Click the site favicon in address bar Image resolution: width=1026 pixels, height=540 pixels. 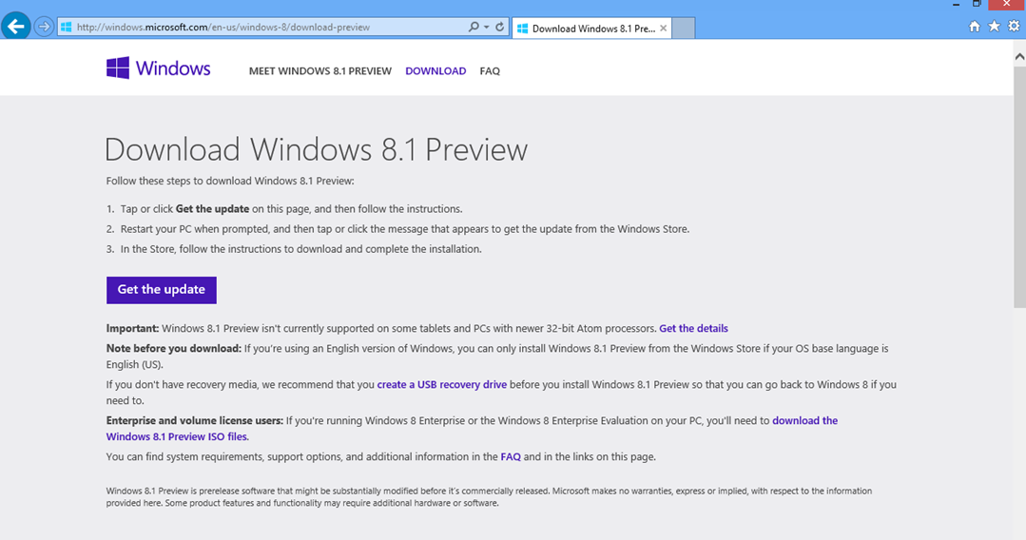67,28
